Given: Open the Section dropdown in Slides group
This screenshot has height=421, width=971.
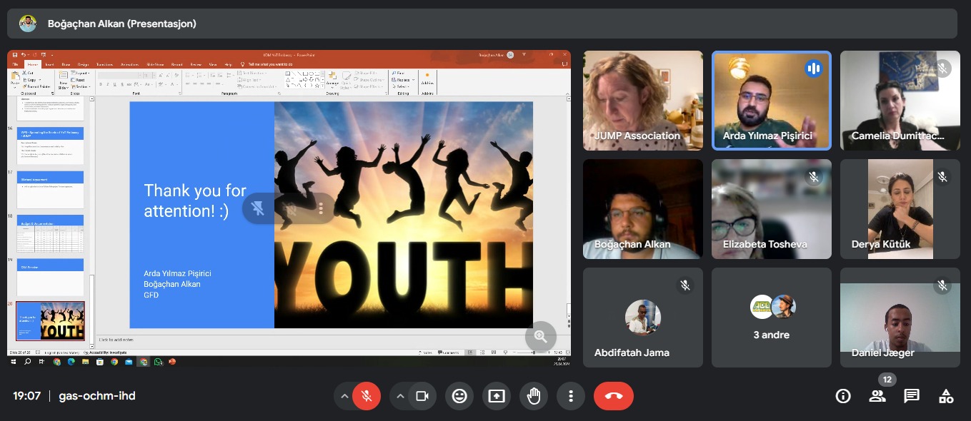Looking at the screenshot, I should [80, 86].
